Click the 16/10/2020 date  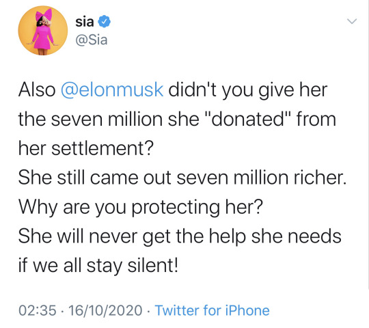click(x=105, y=310)
